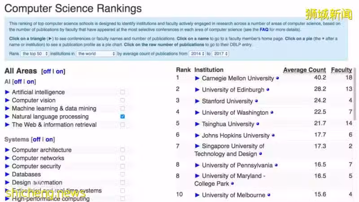Viewport: 359px width, 202px height.
Task: Expand Machine learning & data mining triangle
Action: (x=7, y=108)
